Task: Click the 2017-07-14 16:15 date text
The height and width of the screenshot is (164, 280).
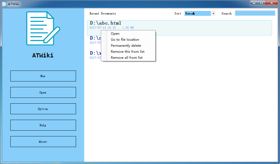Action: click(x=103, y=28)
